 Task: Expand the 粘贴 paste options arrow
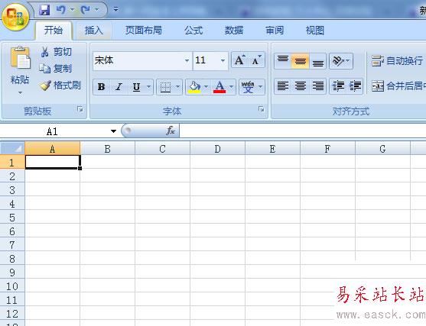coord(20,92)
